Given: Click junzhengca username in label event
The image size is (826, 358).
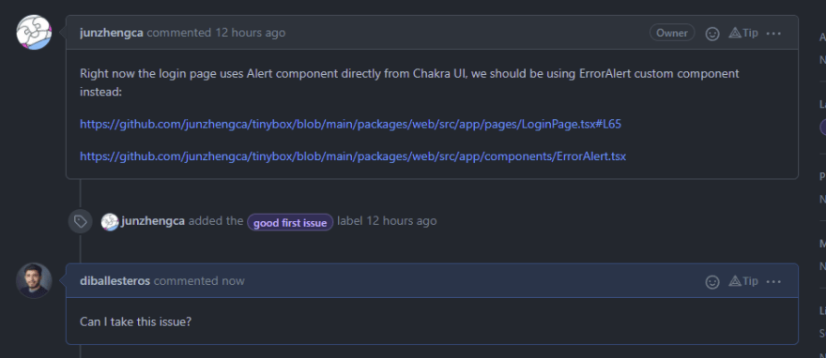Looking at the screenshot, I should click(x=153, y=221).
